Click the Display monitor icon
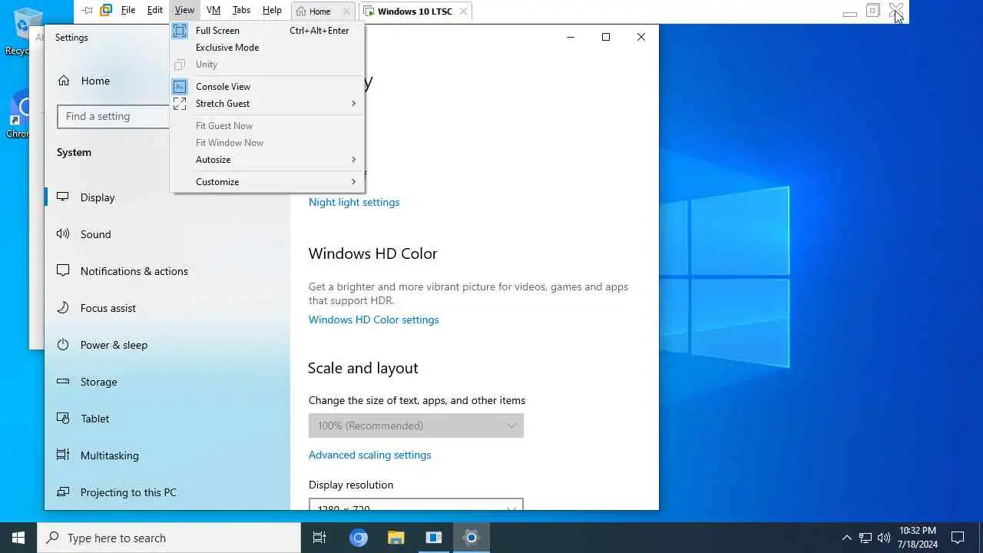983x553 pixels. (63, 197)
